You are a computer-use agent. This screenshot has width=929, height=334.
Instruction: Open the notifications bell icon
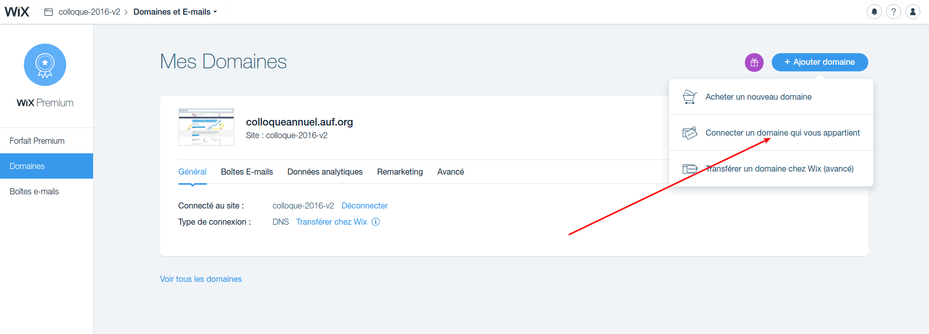874,12
